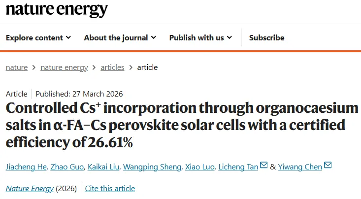This screenshot has height=199, width=361.
Task: Open author Jiacheng He's details
Action: click(x=26, y=167)
